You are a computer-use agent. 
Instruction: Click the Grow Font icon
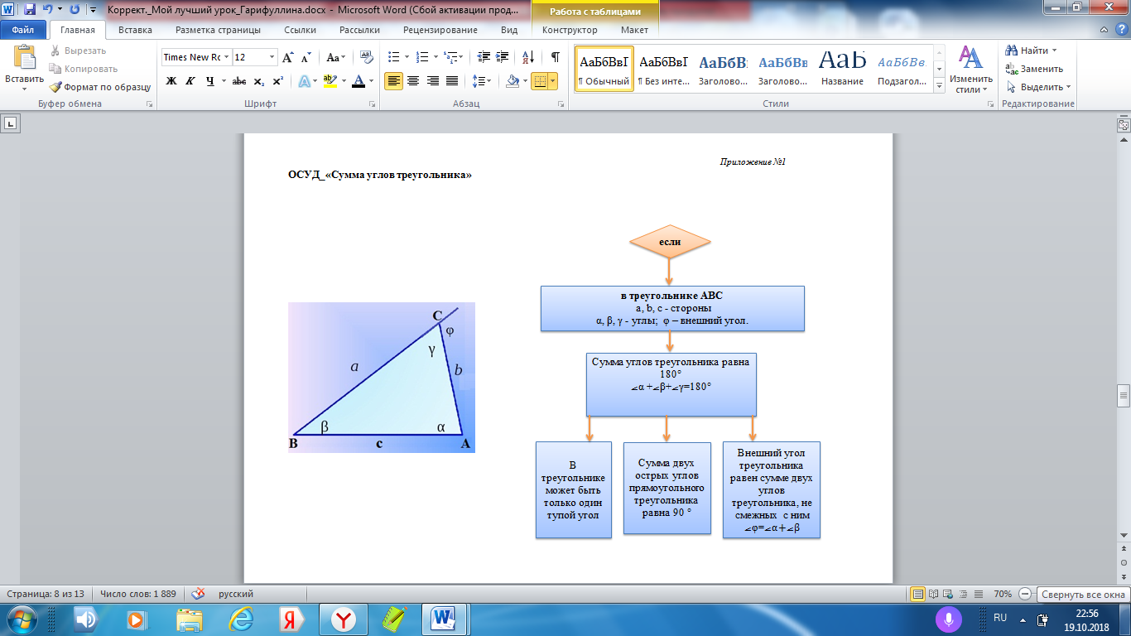pos(287,57)
